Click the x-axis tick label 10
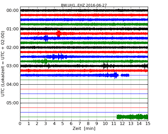 coord(105,124)
